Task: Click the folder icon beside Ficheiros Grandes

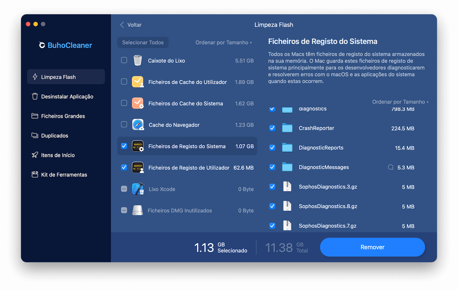Action: (x=35, y=116)
